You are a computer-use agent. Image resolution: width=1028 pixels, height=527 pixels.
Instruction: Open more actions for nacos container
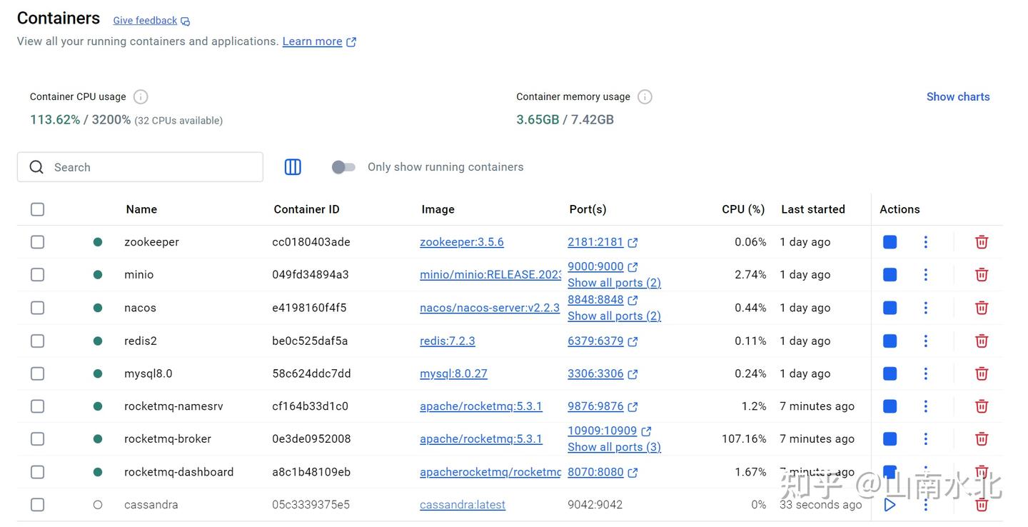coord(925,308)
